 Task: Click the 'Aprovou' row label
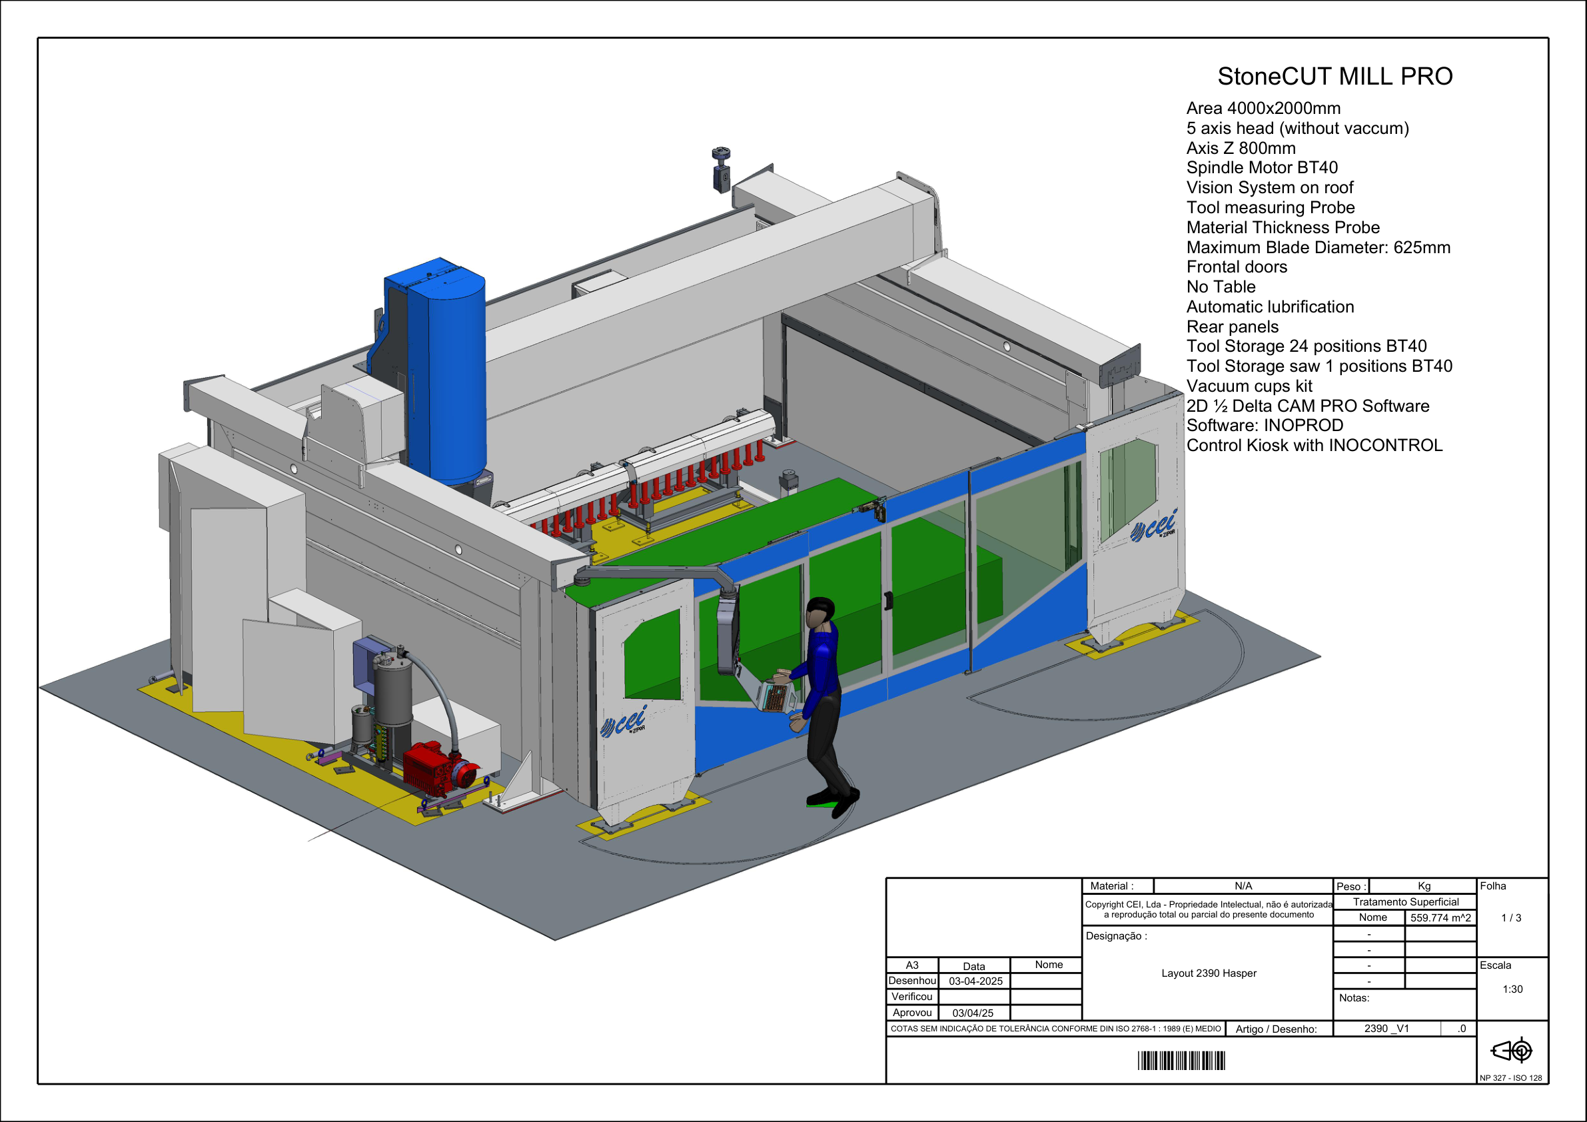(x=911, y=1013)
